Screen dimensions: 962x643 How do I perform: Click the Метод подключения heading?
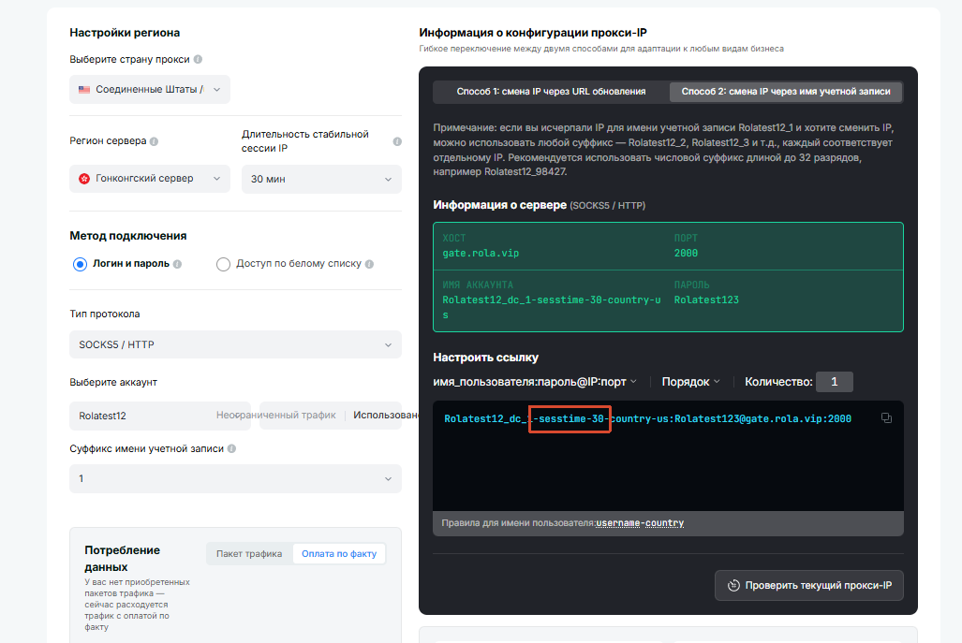(x=128, y=236)
